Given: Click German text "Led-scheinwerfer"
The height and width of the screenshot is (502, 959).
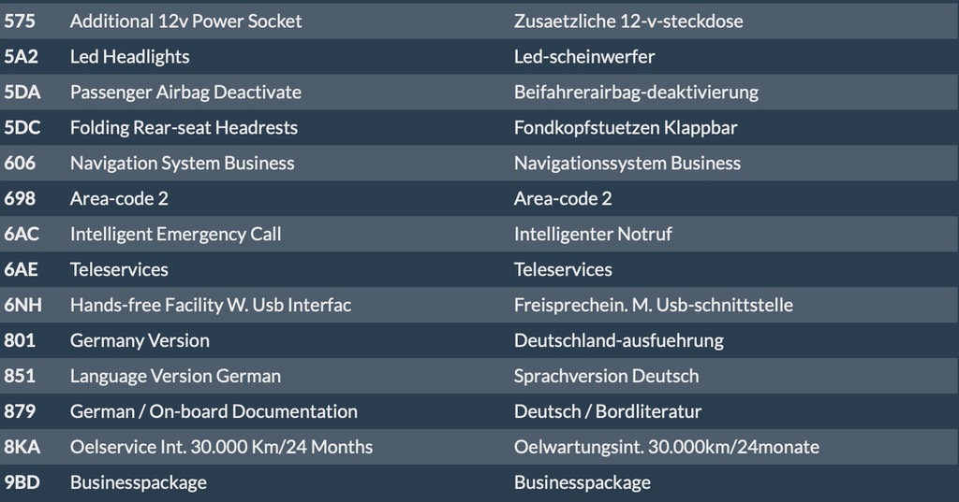Looking at the screenshot, I should (x=584, y=56).
